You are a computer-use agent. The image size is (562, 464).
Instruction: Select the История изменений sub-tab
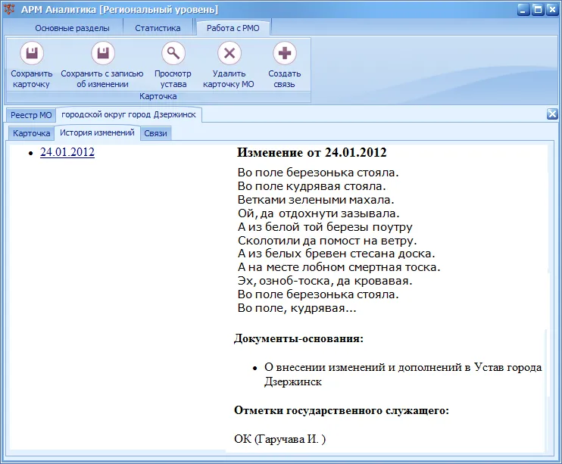click(x=97, y=132)
